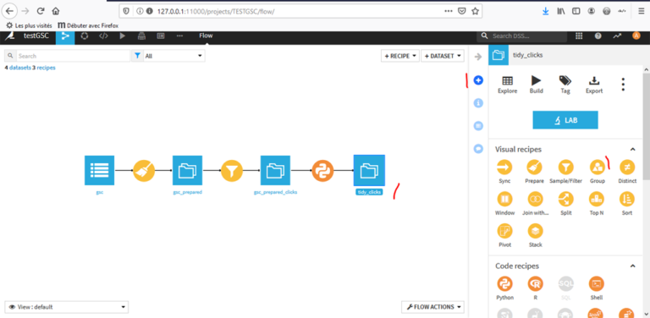Click the right panel vertical scrollbar
This screenshot has height=318, width=650.
point(647,124)
